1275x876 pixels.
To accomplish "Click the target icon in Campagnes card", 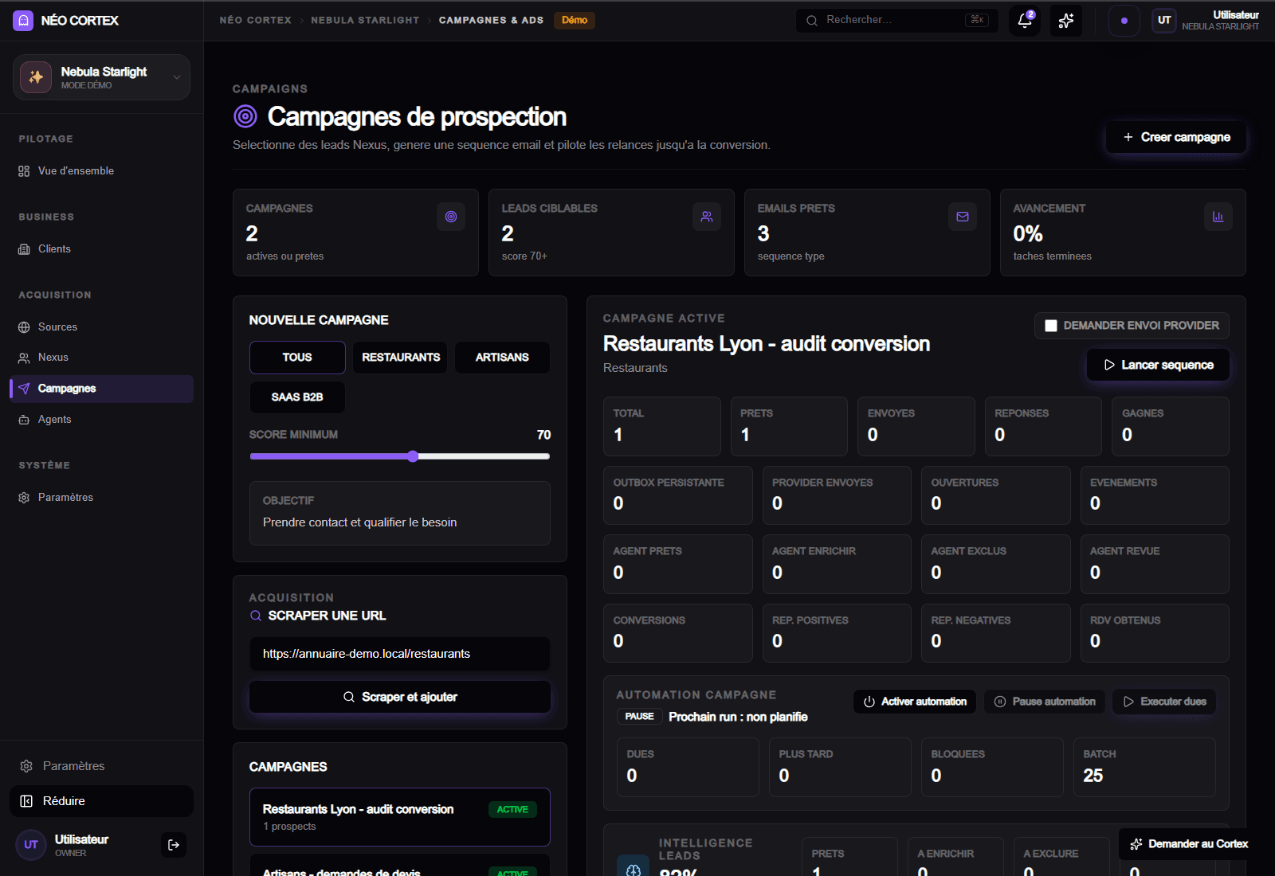I will pyautogui.click(x=451, y=217).
